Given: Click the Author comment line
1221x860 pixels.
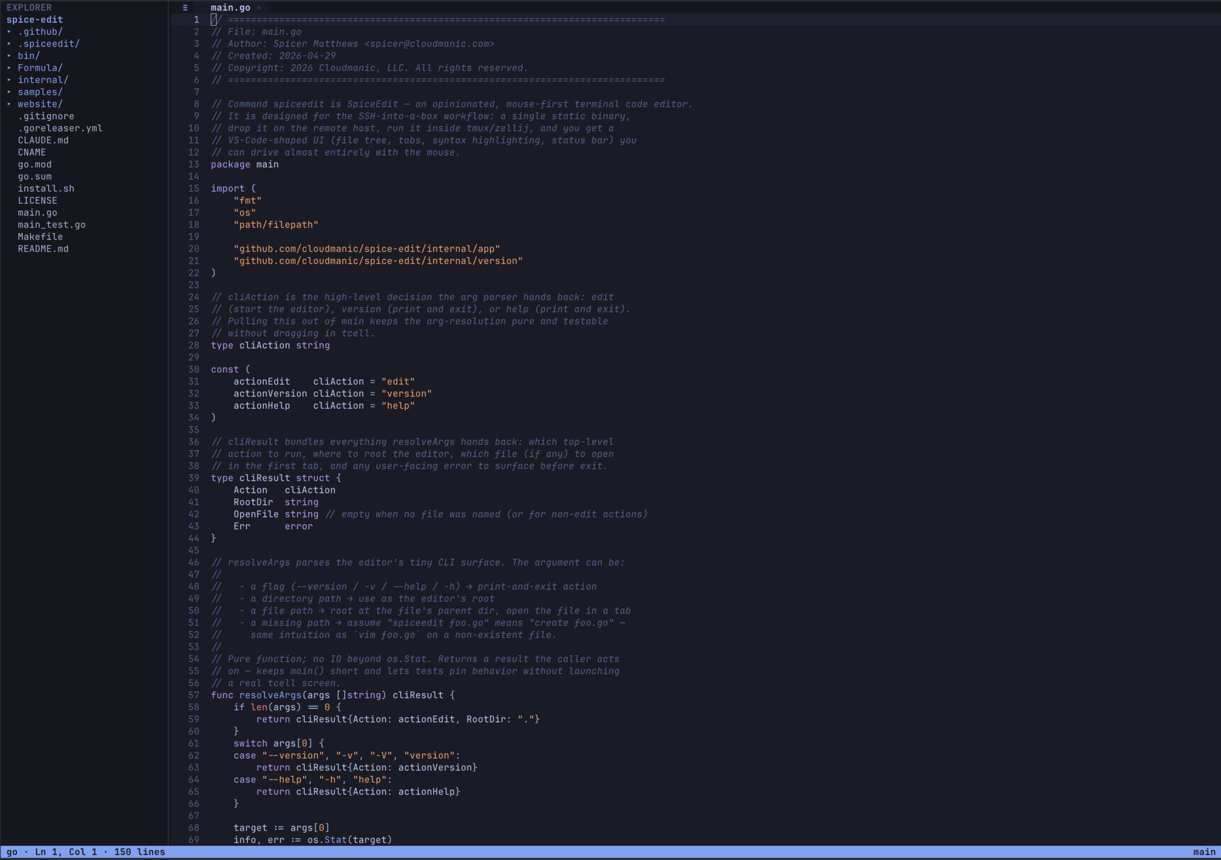Looking at the screenshot, I should [x=352, y=44].
